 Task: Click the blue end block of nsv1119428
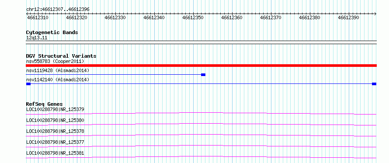(x=203, y=75)
